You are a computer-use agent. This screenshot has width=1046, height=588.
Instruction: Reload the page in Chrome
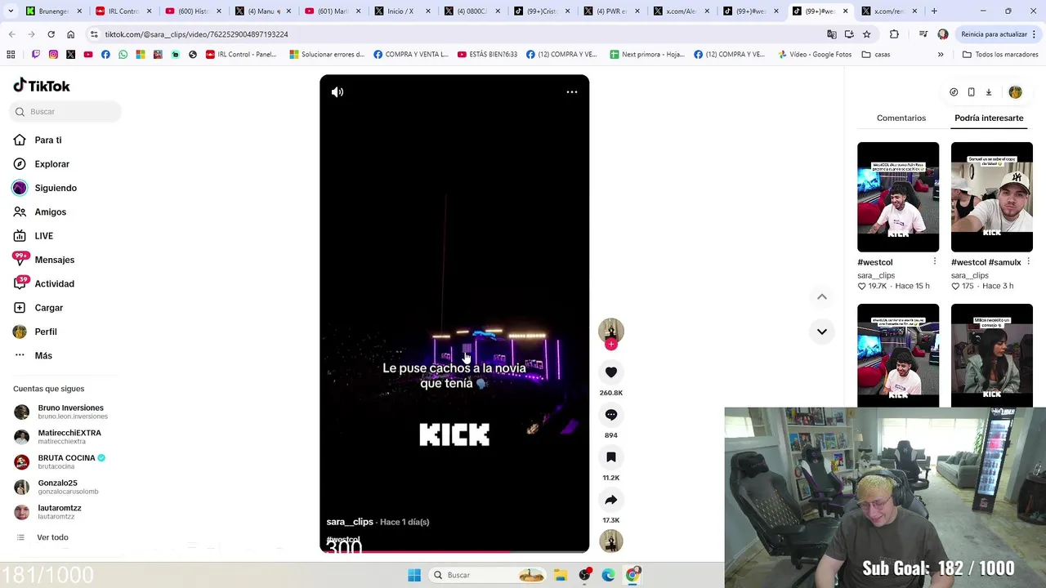(51, 34)
